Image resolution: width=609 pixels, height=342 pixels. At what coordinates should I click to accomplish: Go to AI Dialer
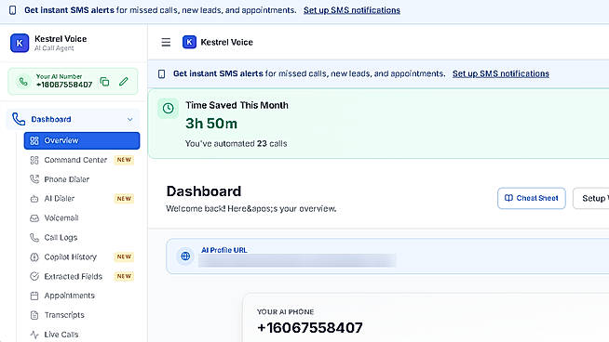click(82, 199)
